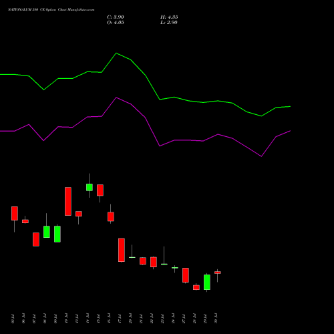Click the '27 Jul' date axis label
The image size is (334, 334).
pyautogui.click(x=184, y=319)
